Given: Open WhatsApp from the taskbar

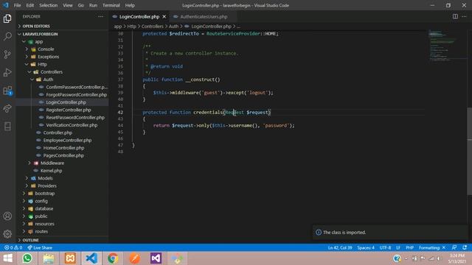Looking at the screenshot, I should click(x=27, y=258).
